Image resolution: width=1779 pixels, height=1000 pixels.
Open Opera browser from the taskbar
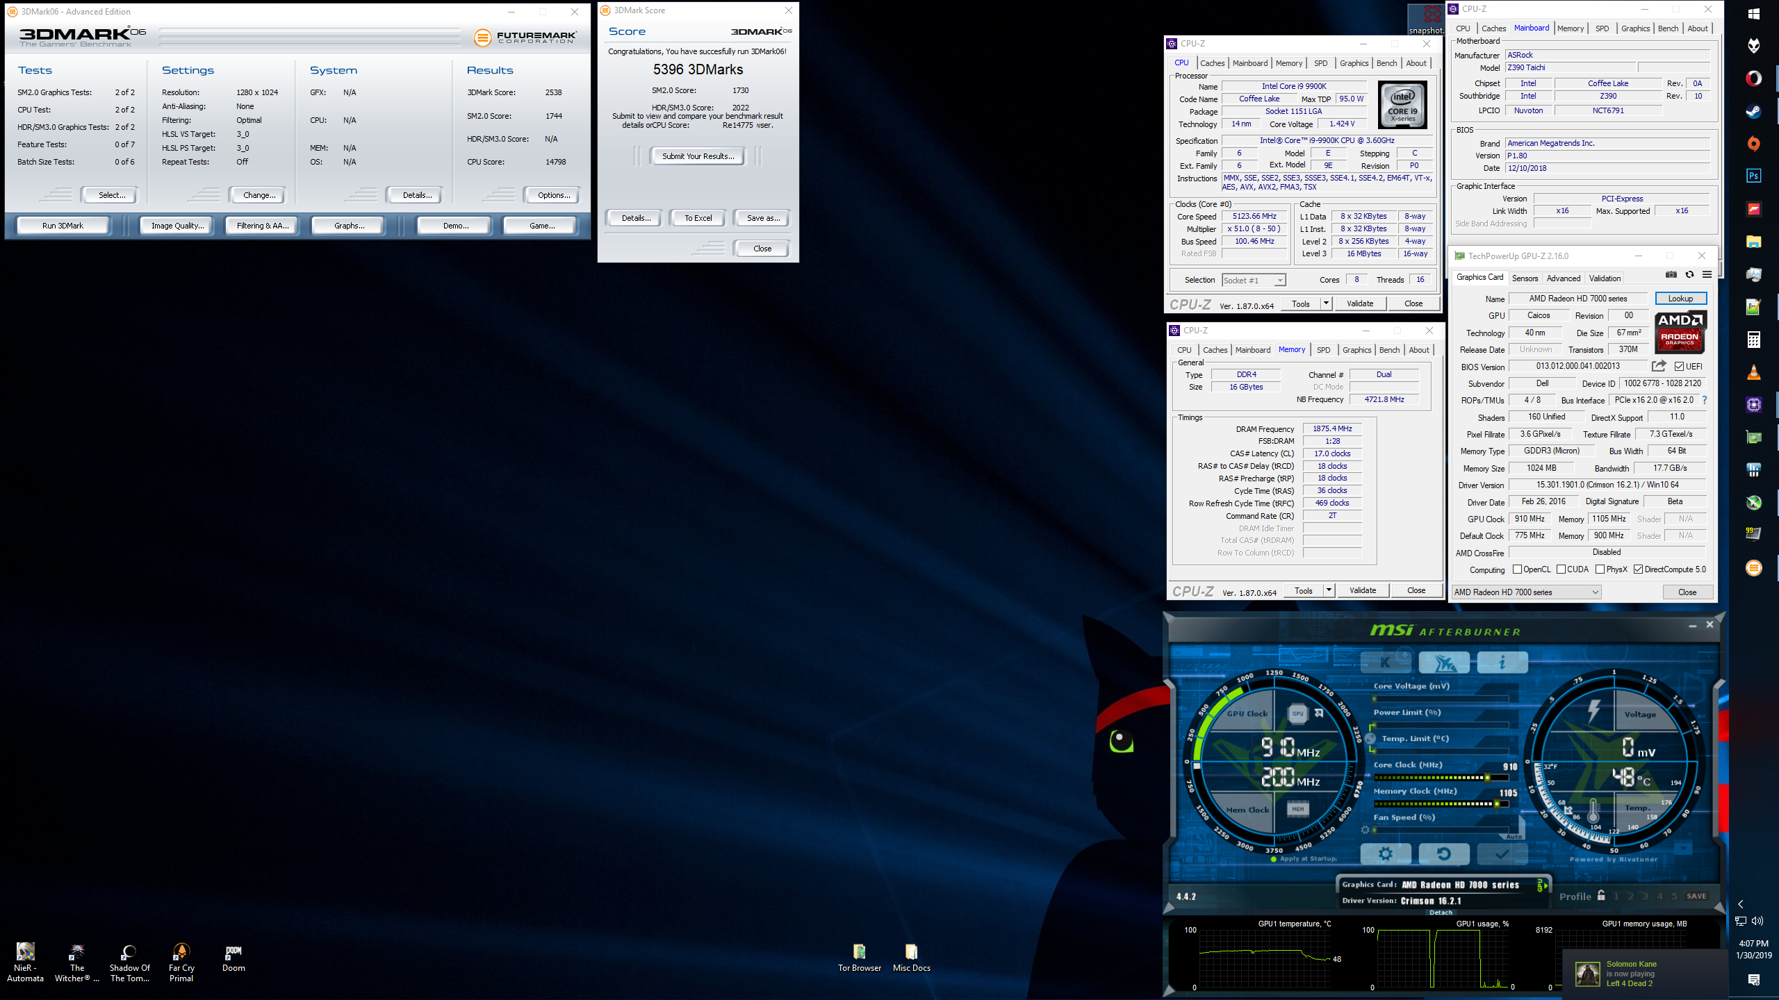click(1753, 78)
